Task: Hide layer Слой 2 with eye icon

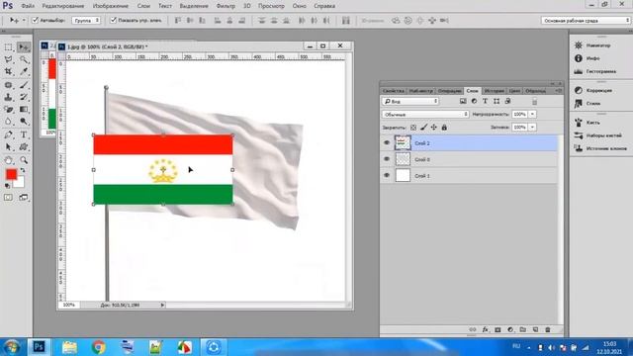Action: click(x=387, y=142)
